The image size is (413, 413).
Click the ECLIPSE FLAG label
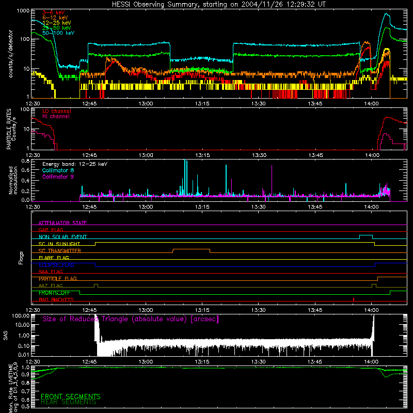(x=56, y=265)
